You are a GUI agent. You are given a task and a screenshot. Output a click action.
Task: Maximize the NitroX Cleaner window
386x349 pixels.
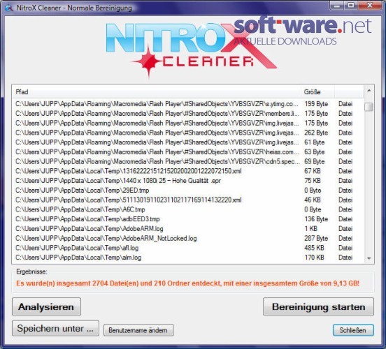(351, 6)
